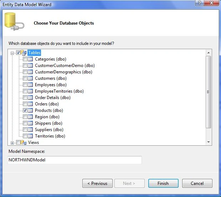The height and width of the screenshot is (197, 221).
Task: Check the Order Details checkbox
Action: (x=25, y=98)
